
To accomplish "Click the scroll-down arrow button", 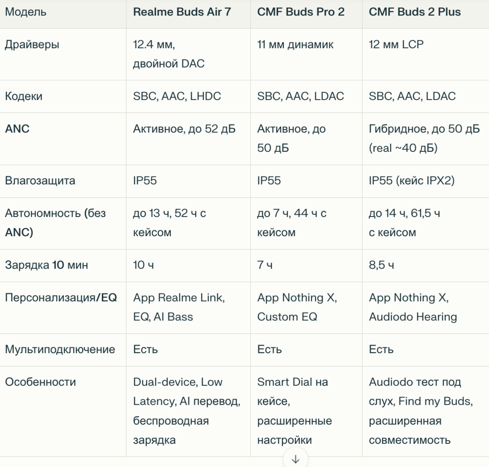I will (x=296, y=458).
